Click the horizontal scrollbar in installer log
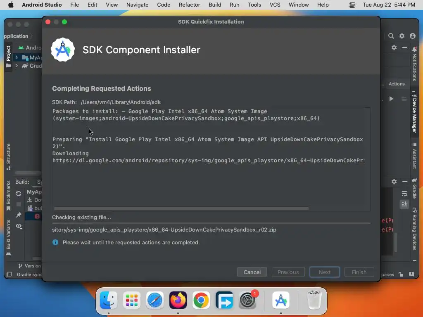The width and height of the screenshot is (423, 317). pos(181,208)
